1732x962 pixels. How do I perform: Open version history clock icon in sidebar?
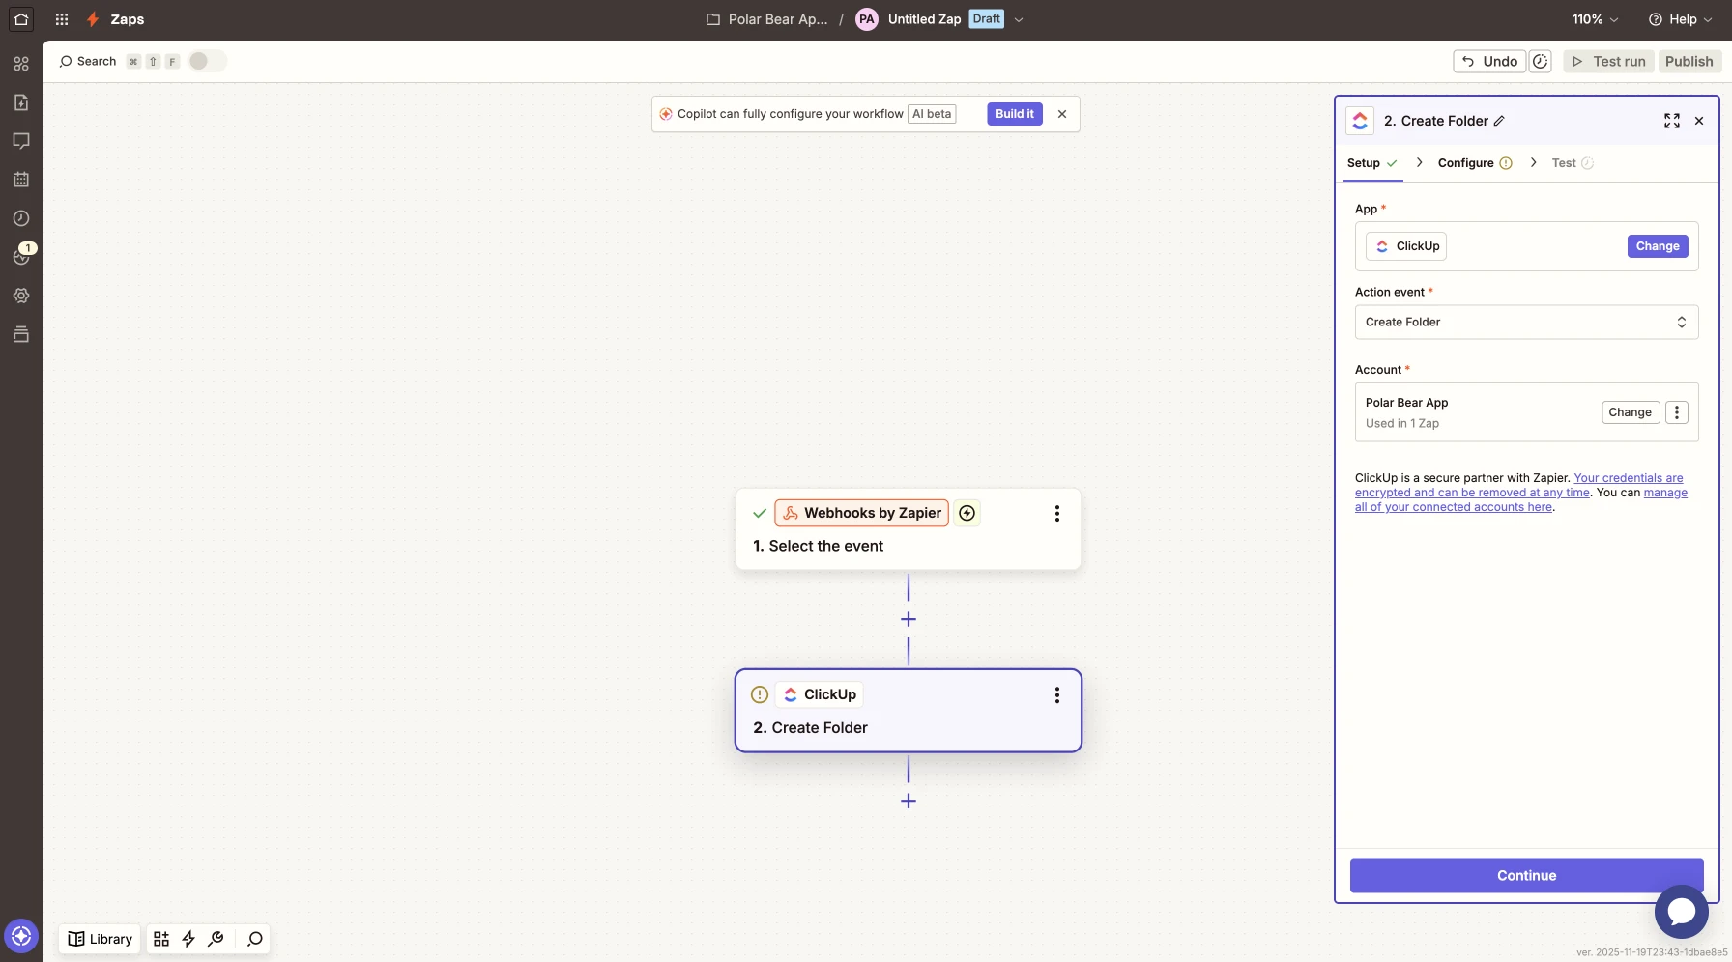click(21, 218)
